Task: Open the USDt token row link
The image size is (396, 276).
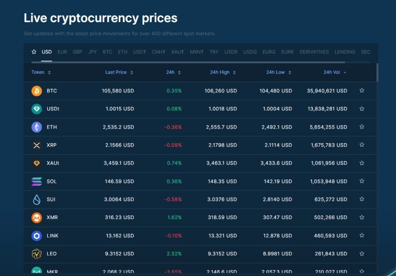Action: (53, 109)
